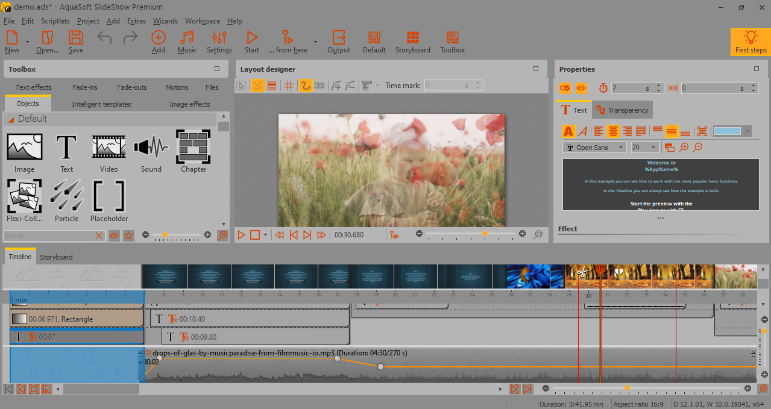Select the Placeholder object in Toolbox
The width and height of the screenshot is (771, 409).
(109, 202)
